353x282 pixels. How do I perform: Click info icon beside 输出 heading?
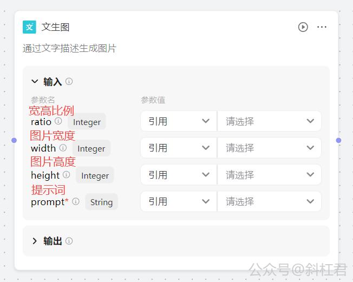[69, 241]
